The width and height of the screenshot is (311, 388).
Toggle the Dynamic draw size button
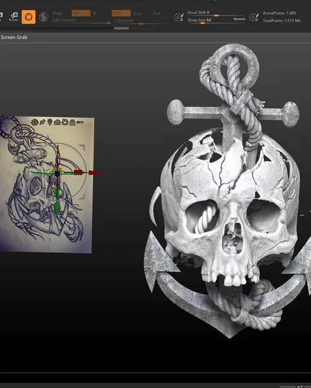click(239, 19)
